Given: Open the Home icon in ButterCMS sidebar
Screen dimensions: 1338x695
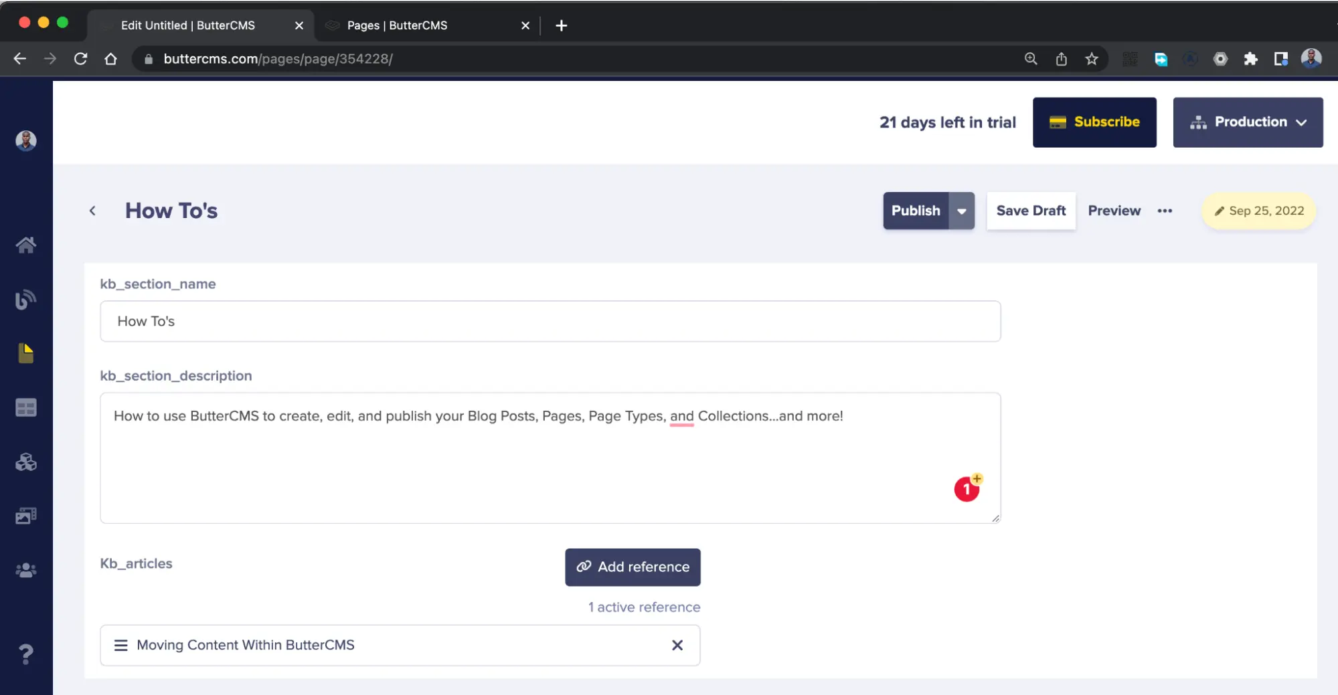Looking at the screenshot, I should coord(26,245).
